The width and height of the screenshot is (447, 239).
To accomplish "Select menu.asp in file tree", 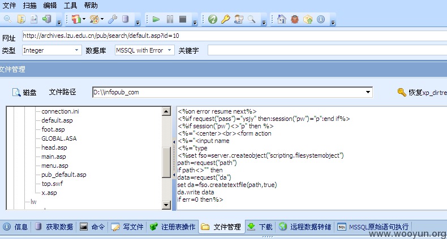I will tap(55, 166).
